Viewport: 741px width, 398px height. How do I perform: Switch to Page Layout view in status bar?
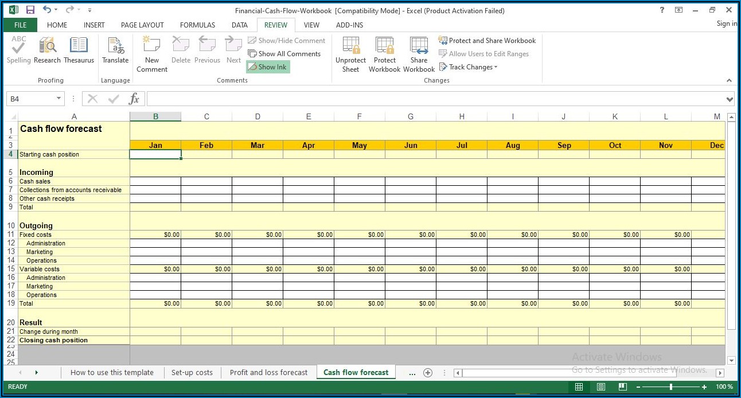(600, 387)
